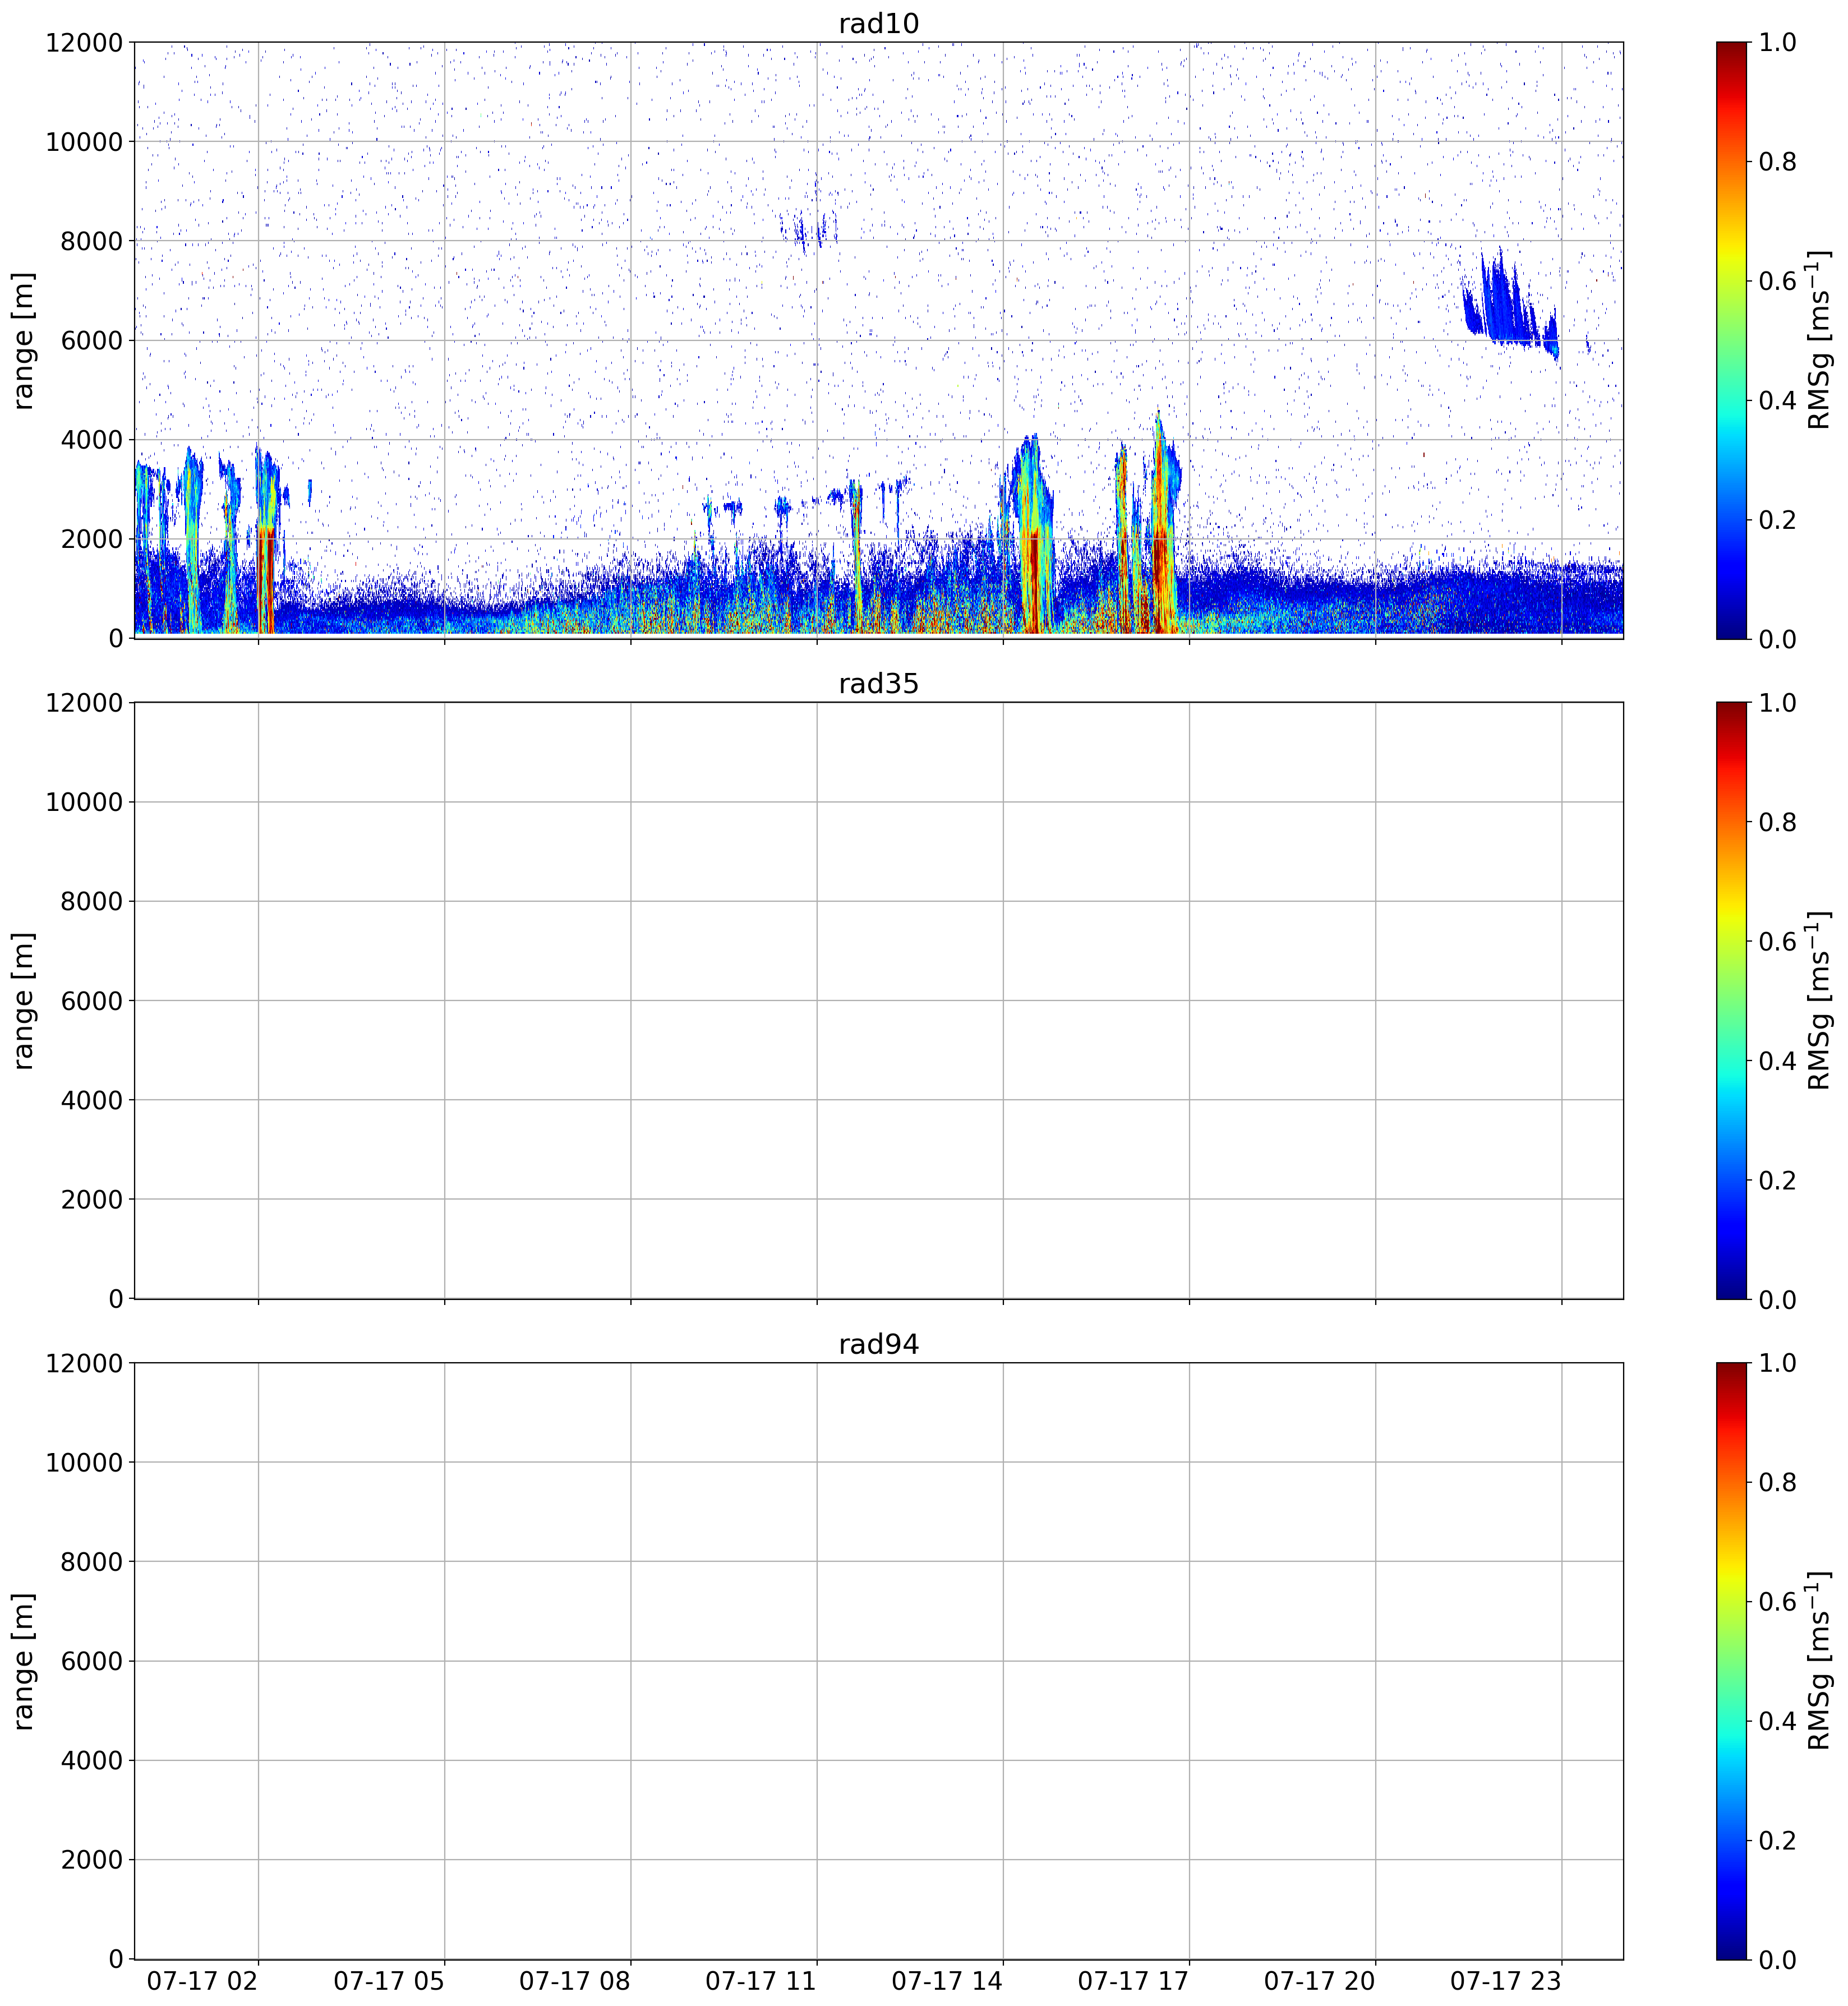The image size is (1848, 2006).
Task: Click the 0.4 colorbar tick of rad94
Action: pos(1778,1722)
